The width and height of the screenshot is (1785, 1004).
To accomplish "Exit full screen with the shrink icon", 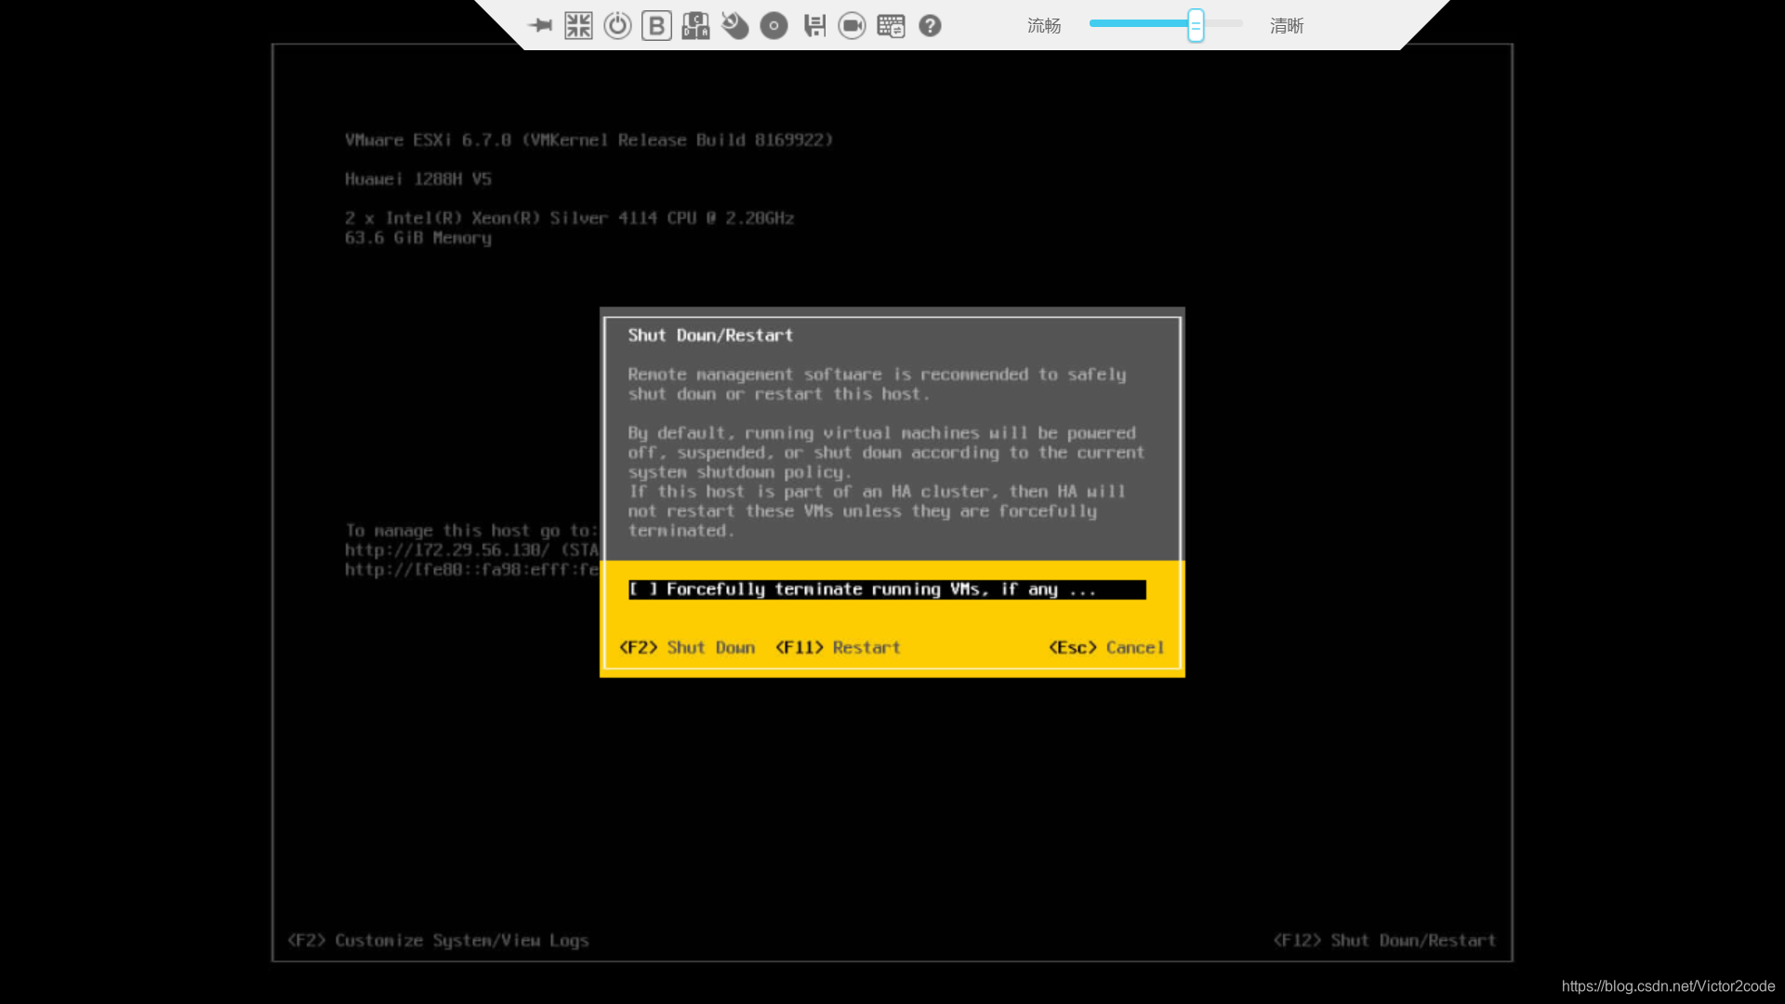I will coord(578,25).
